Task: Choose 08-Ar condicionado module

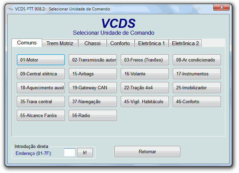Action: coord(197,60)
